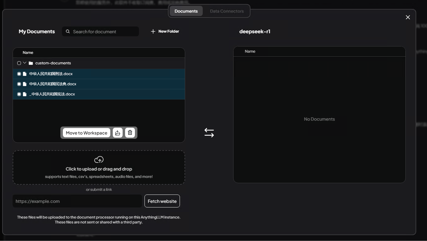The image size is (427, 241).
Task: Click the trash icon to delete selected documents
Action: (130, 133)
